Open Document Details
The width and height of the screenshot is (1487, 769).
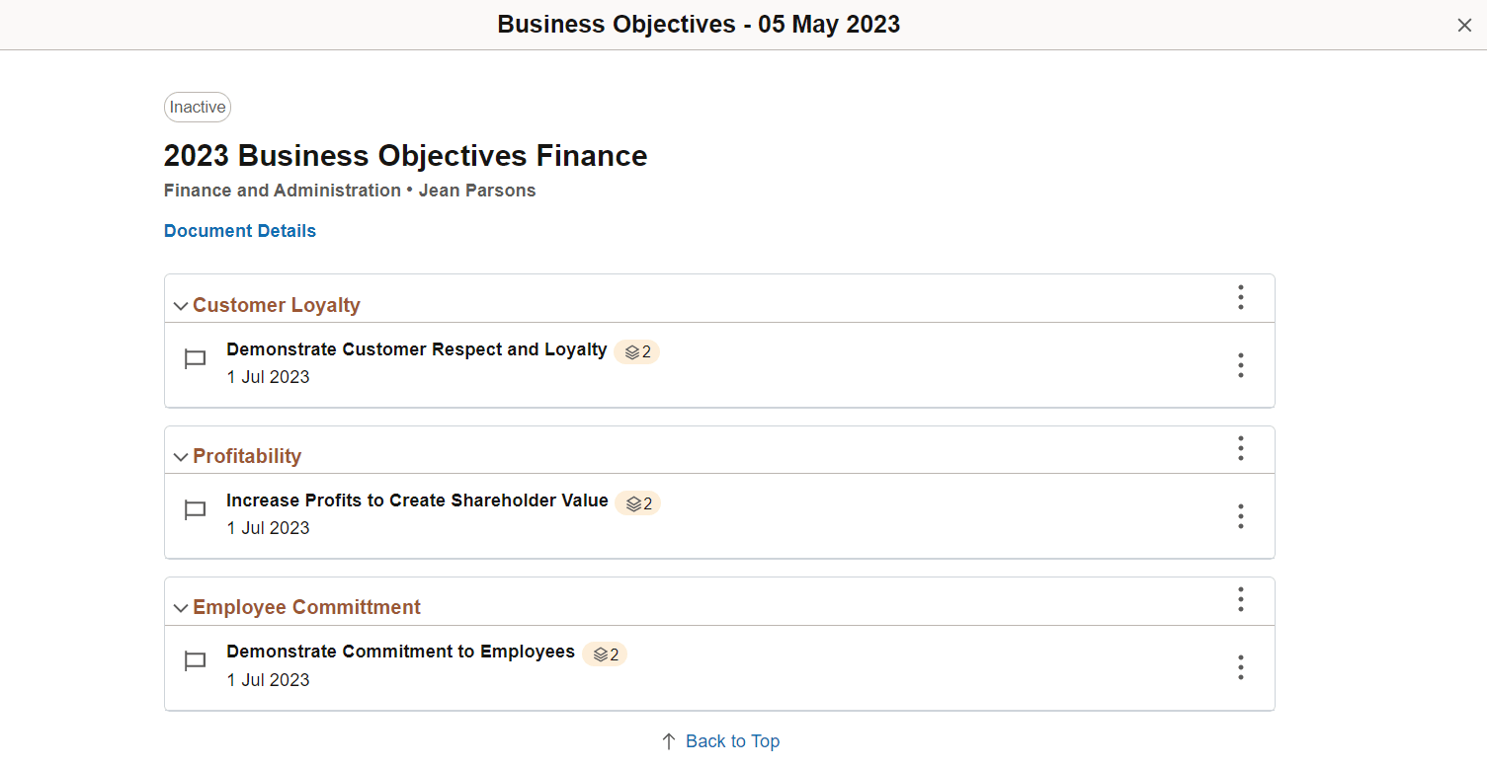tap(239, 230)
